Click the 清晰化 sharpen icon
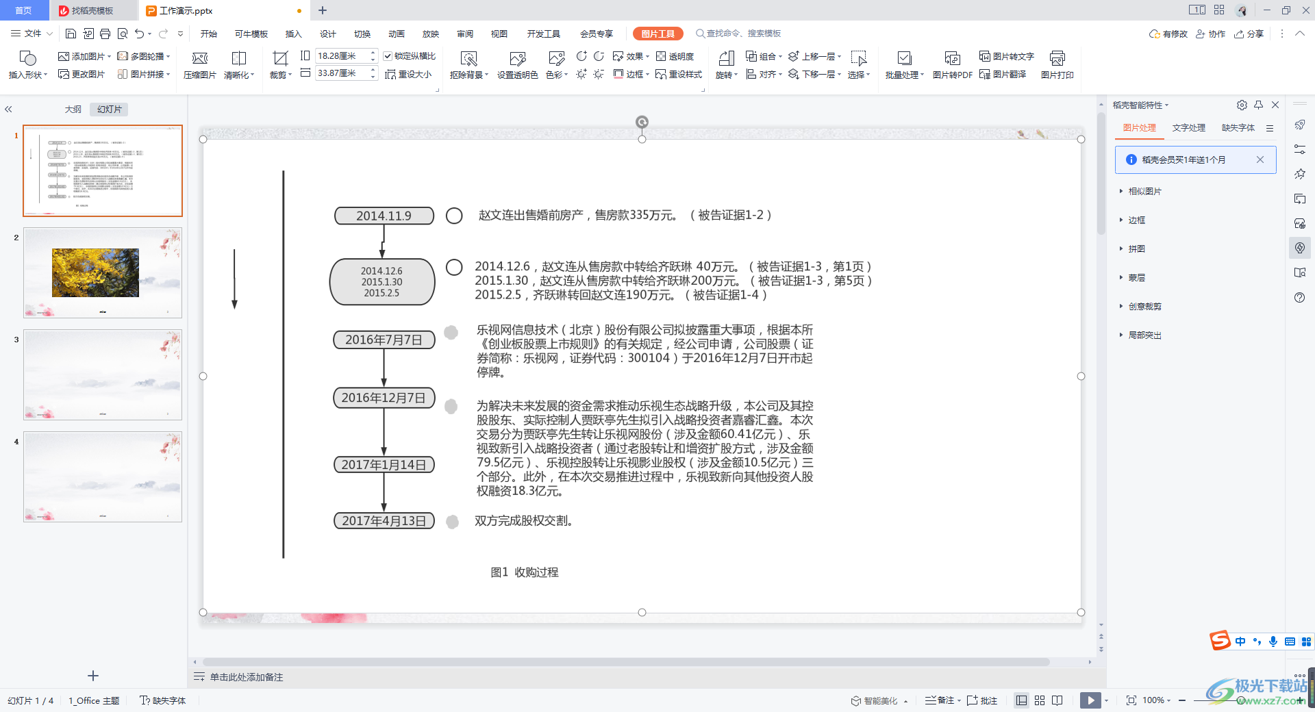Screen dimensions: 1315x712 (239, 65)
